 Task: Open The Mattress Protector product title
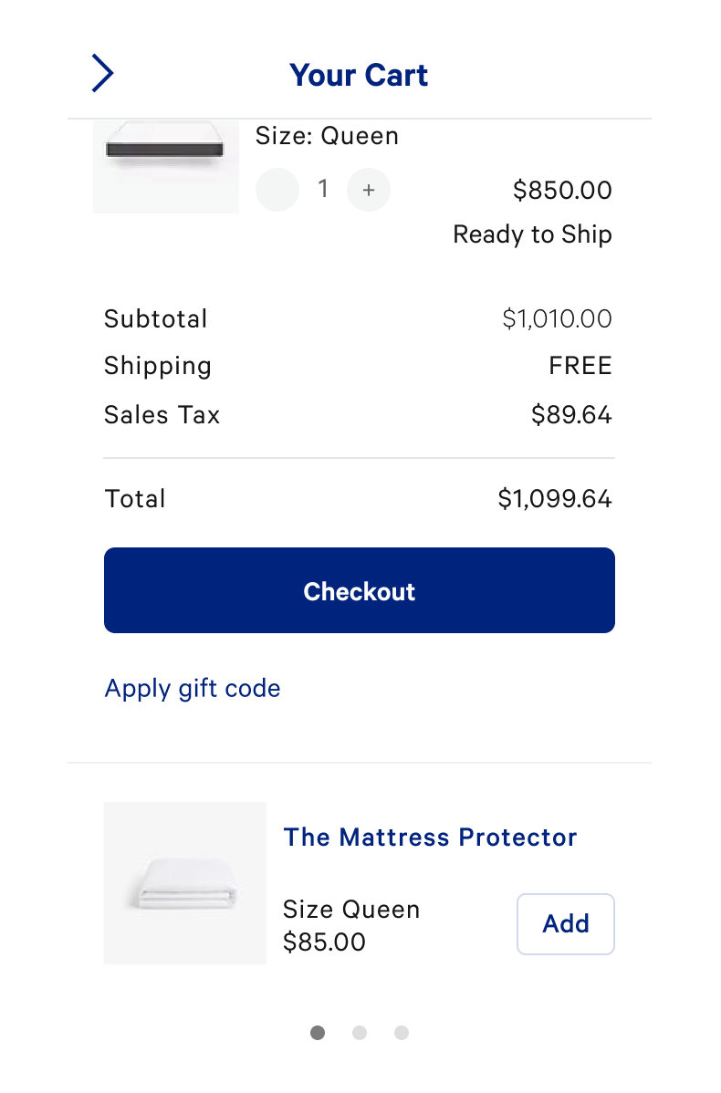coord(430,837)
